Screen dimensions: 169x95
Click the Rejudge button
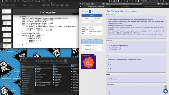92,22
